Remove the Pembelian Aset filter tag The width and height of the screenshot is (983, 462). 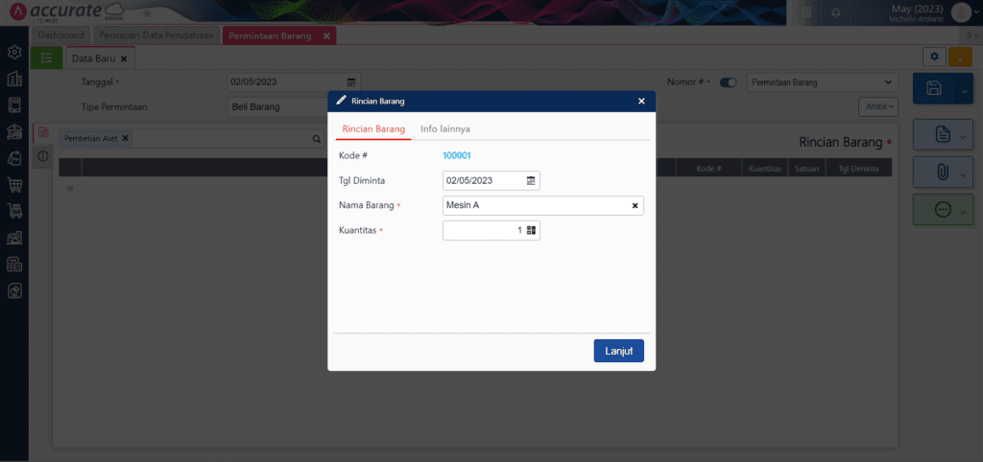pyautogui.click(x=125, y=138)
